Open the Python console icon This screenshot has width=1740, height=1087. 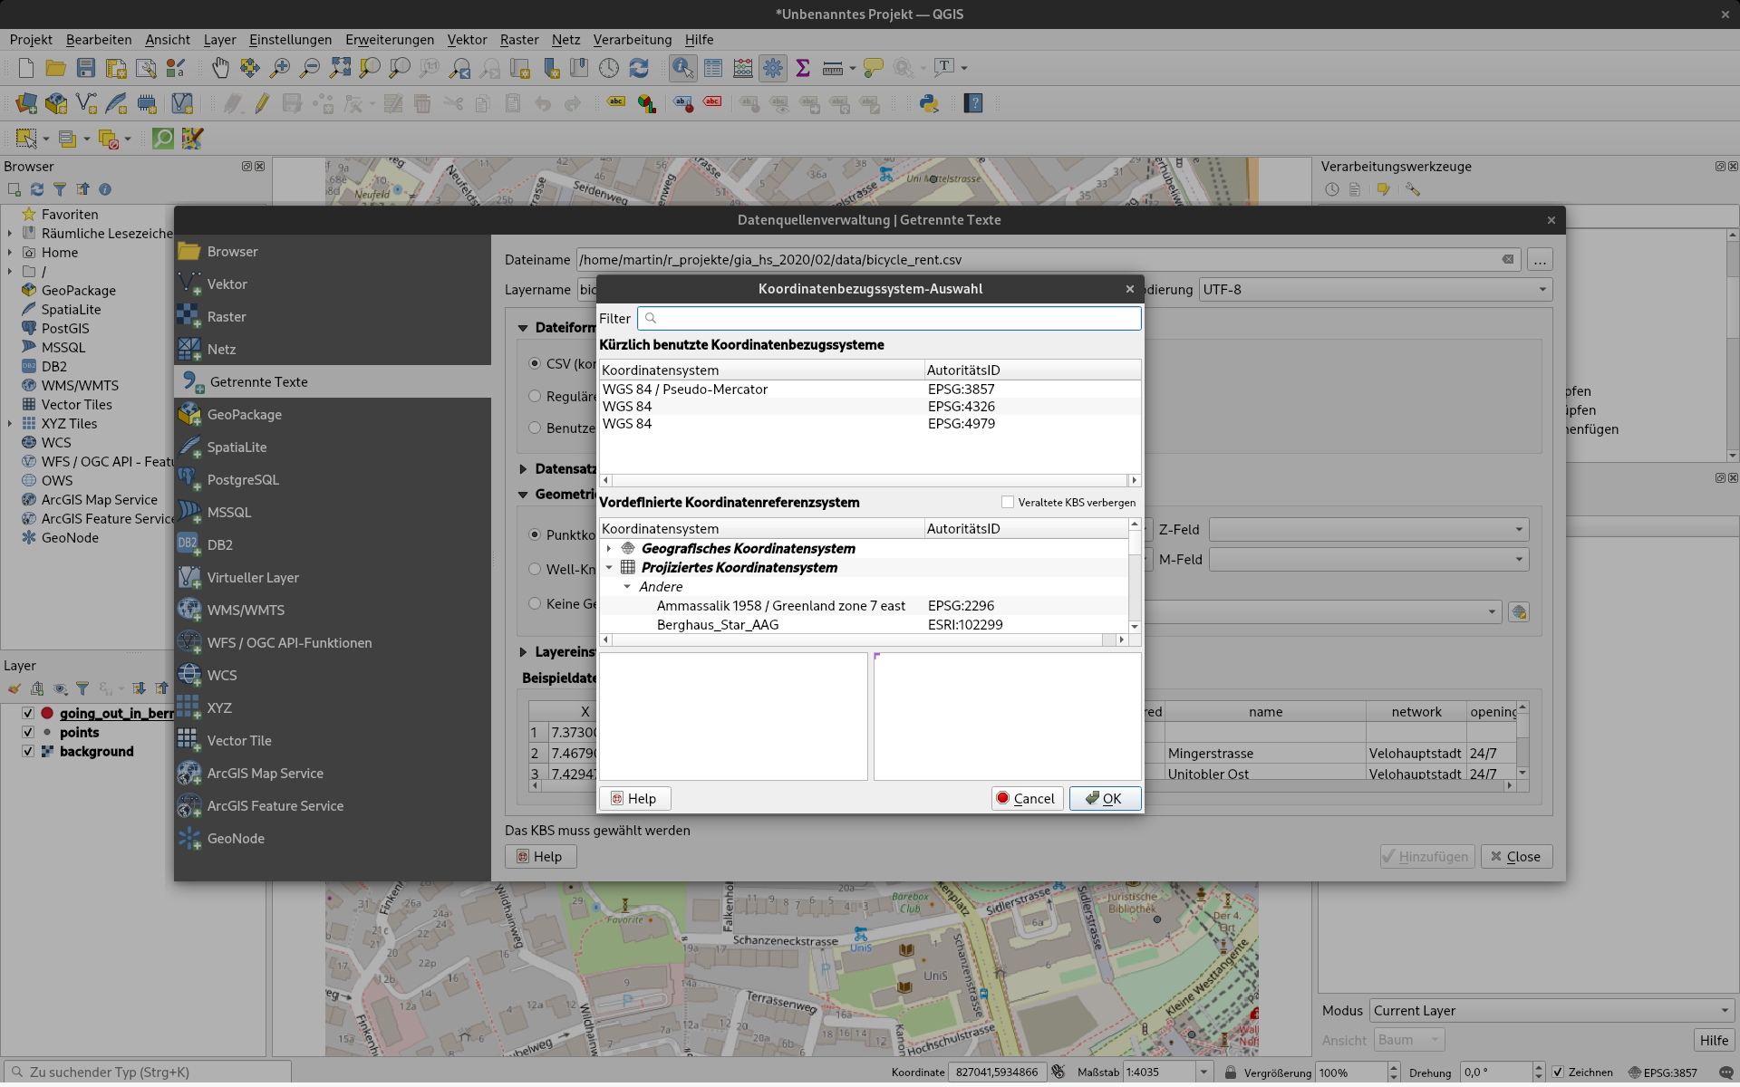point(929,103)
